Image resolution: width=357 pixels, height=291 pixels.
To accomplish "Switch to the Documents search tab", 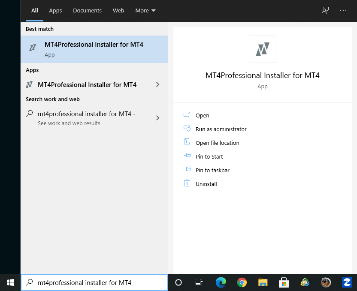I will click(x=87, y=10).
